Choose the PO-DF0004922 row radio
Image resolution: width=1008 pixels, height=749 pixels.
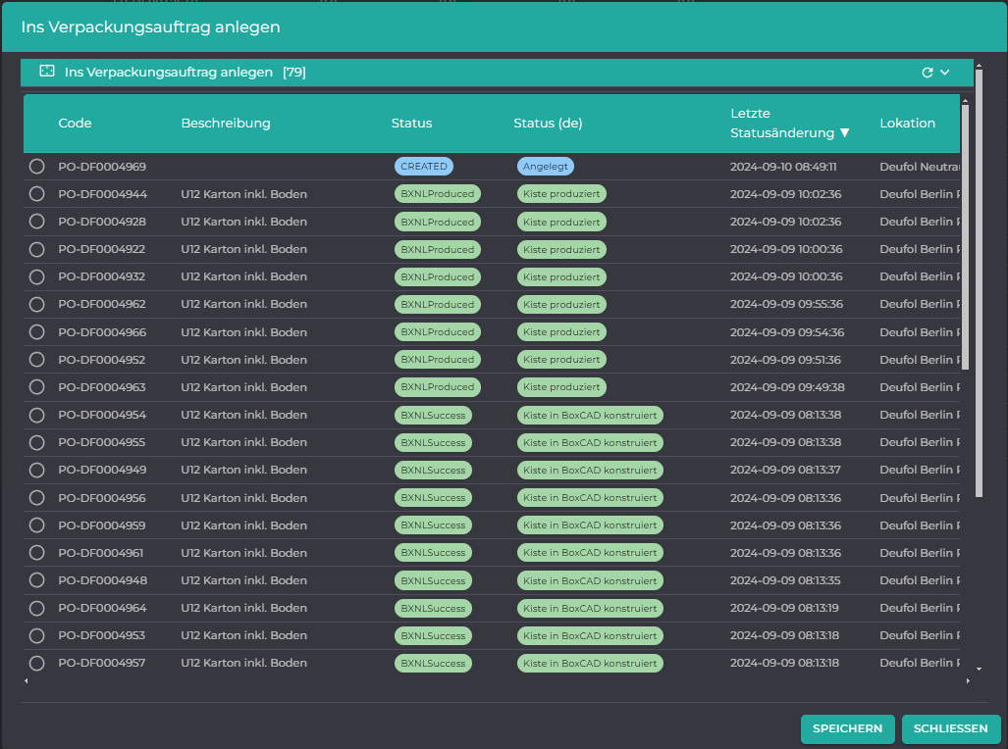tap(36, 249)
